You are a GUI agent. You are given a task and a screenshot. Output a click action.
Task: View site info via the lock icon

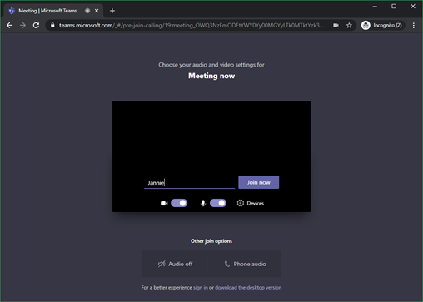[52, 26]
